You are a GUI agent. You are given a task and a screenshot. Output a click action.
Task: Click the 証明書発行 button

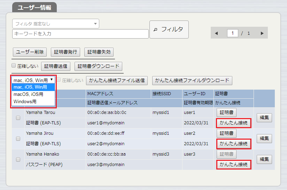pyautogui.click(x=65, y=52)
